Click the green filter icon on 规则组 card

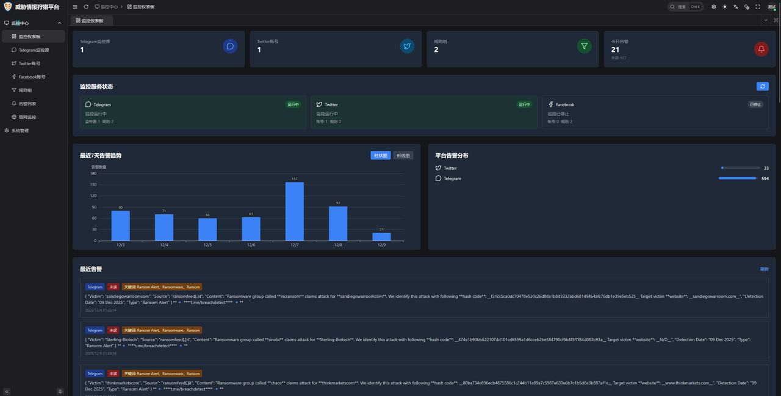(x=584, y=46)
